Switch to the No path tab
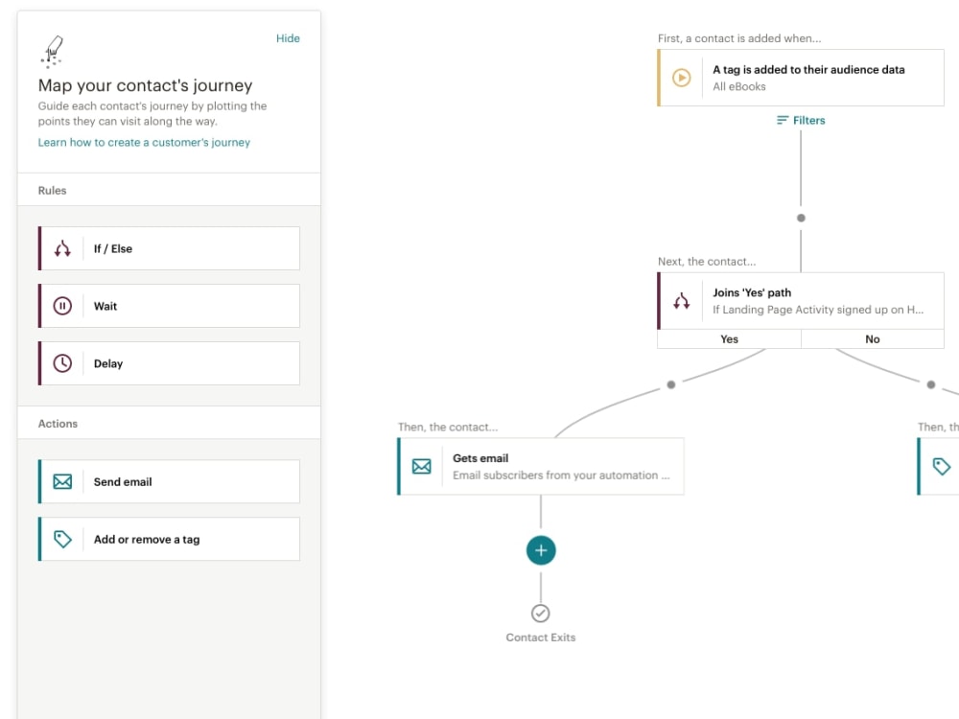 873,339
